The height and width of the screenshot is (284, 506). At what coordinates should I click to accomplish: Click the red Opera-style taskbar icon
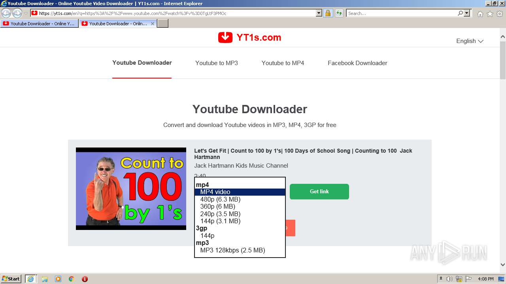85,279
